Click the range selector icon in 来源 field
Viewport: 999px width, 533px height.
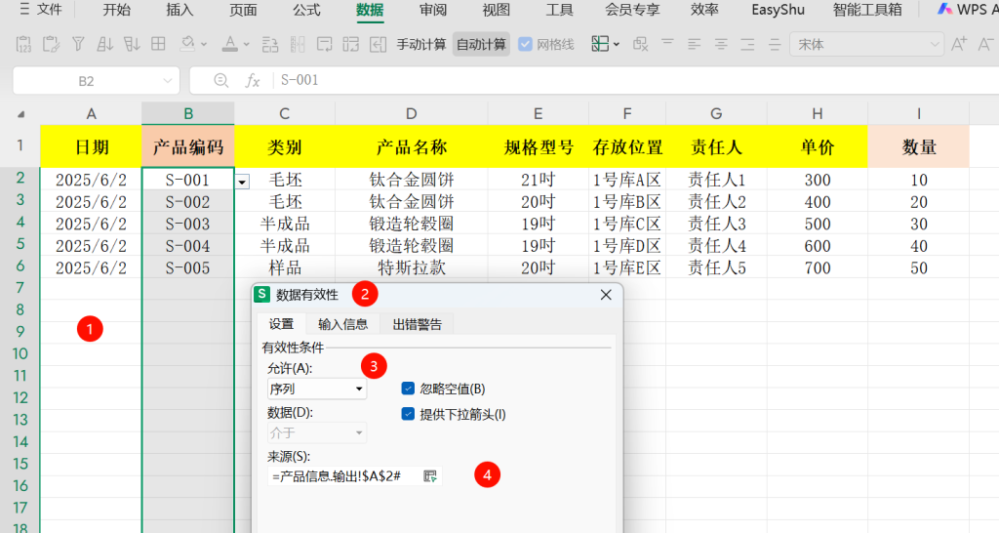pyautogui.click(x=430, y=476)
